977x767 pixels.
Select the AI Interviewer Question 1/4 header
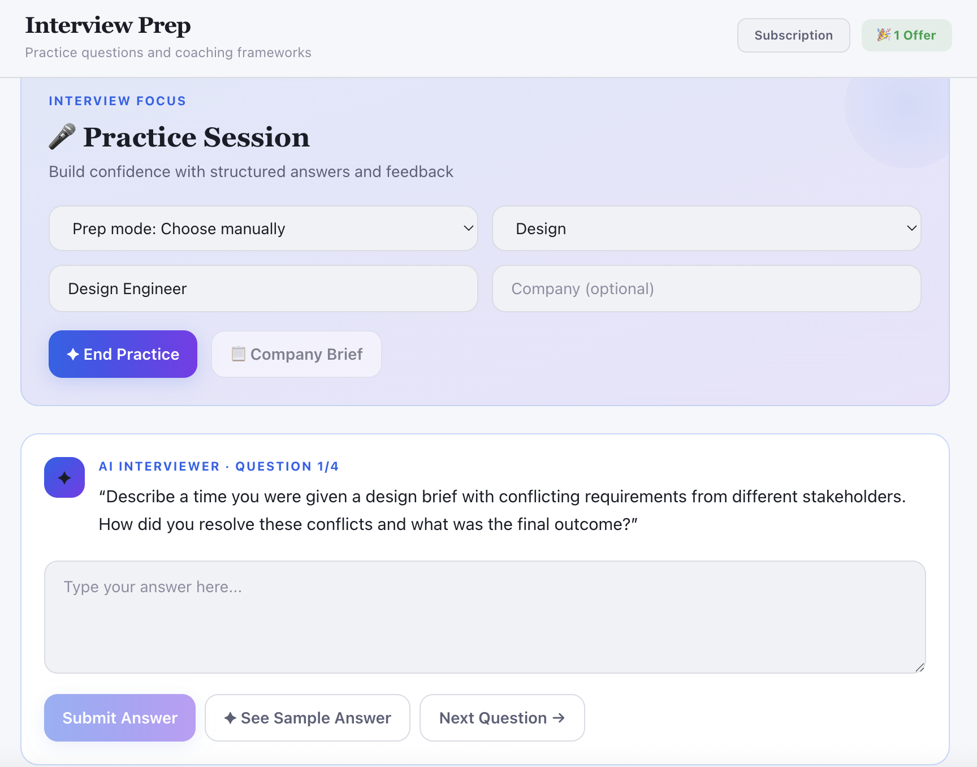pyautogui.click(x=219, y=466)
